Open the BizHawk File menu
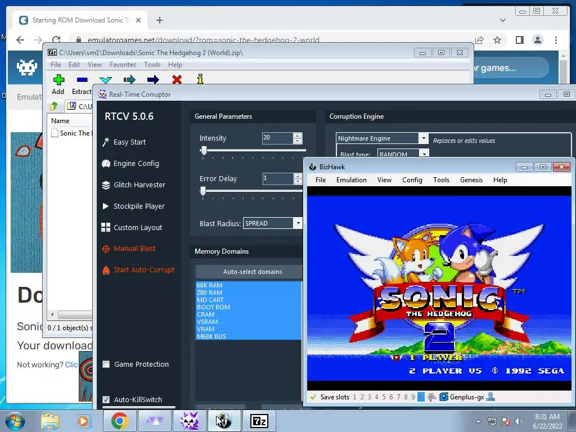Screen dimensions: 576x432 pyautogui.click(x=321, y=180)
